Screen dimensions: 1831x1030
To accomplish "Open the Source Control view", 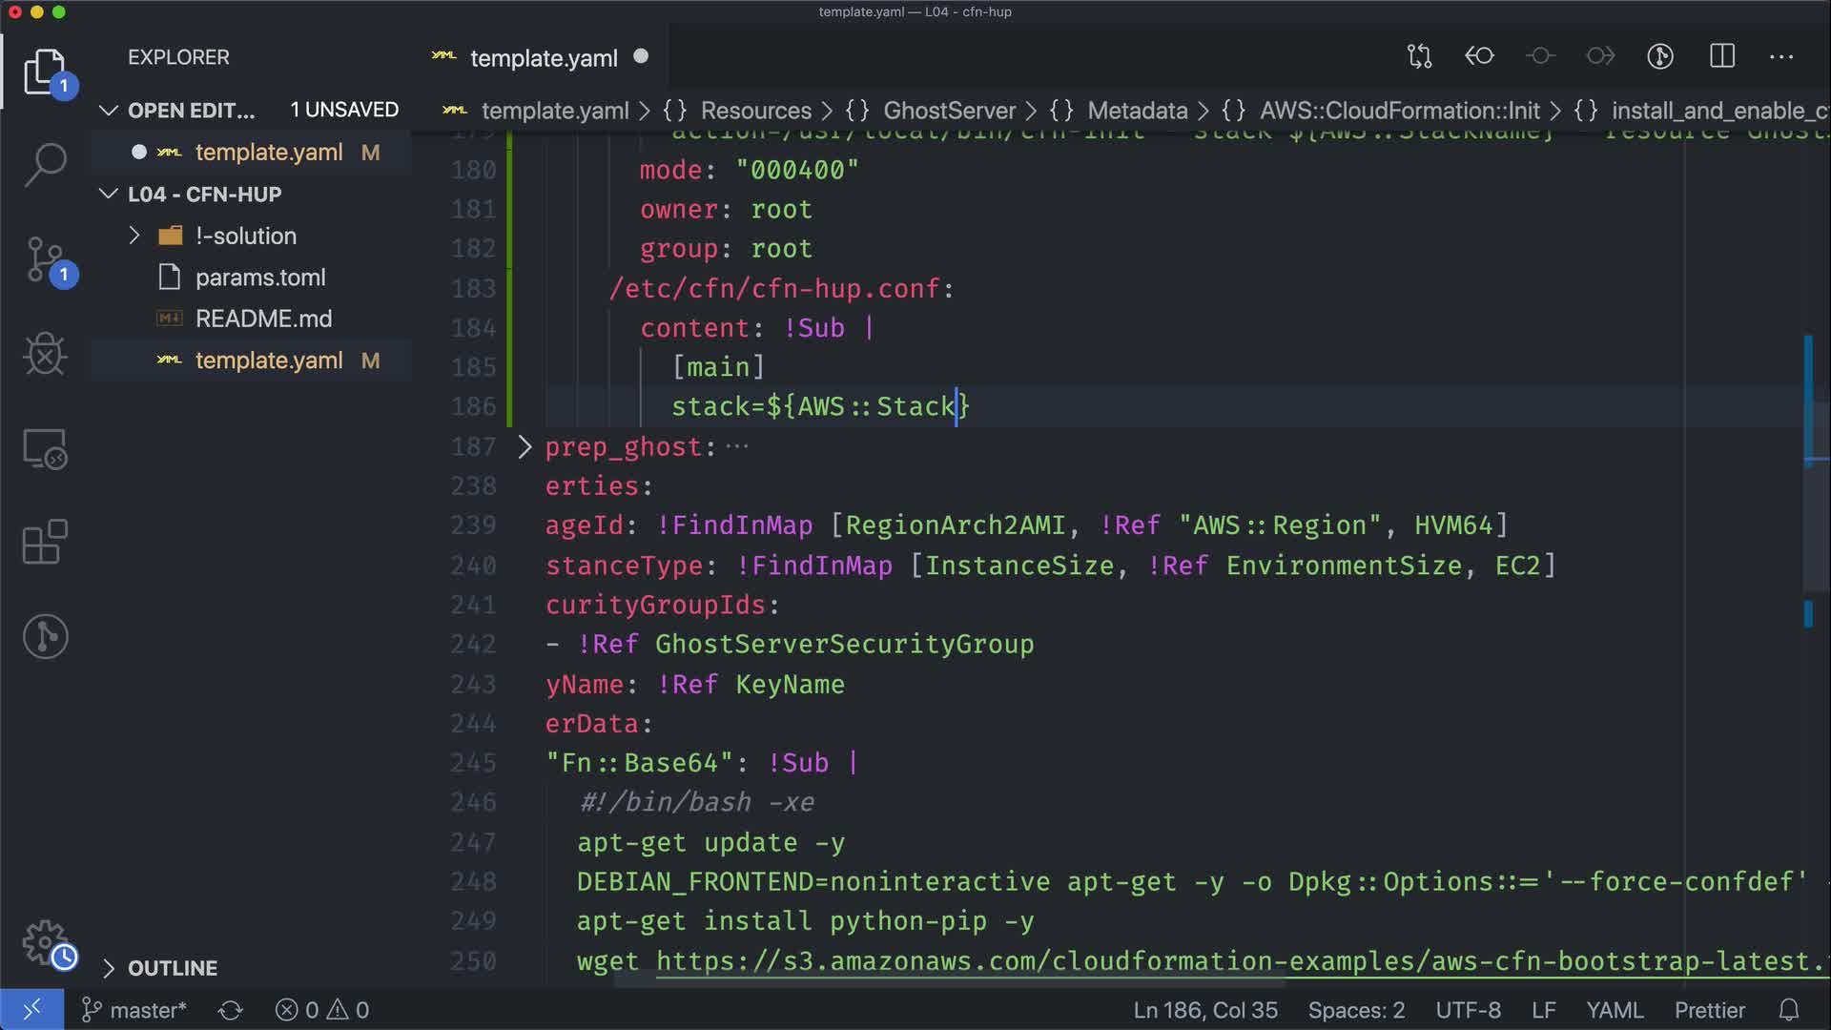I will tap(45, 259).
